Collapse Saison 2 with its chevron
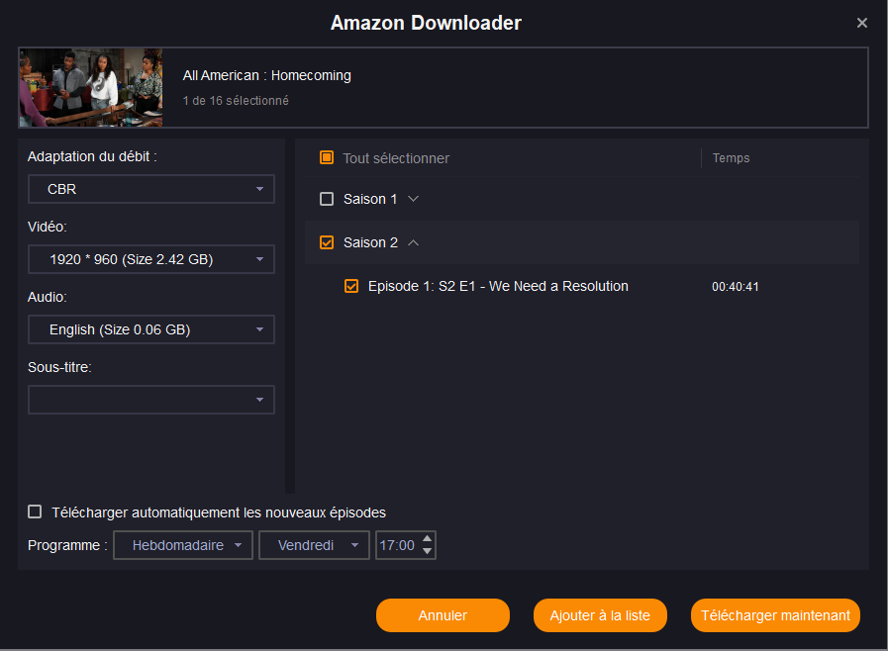The image size is (888, 651). pyautogui.click(x=414, y=242)
